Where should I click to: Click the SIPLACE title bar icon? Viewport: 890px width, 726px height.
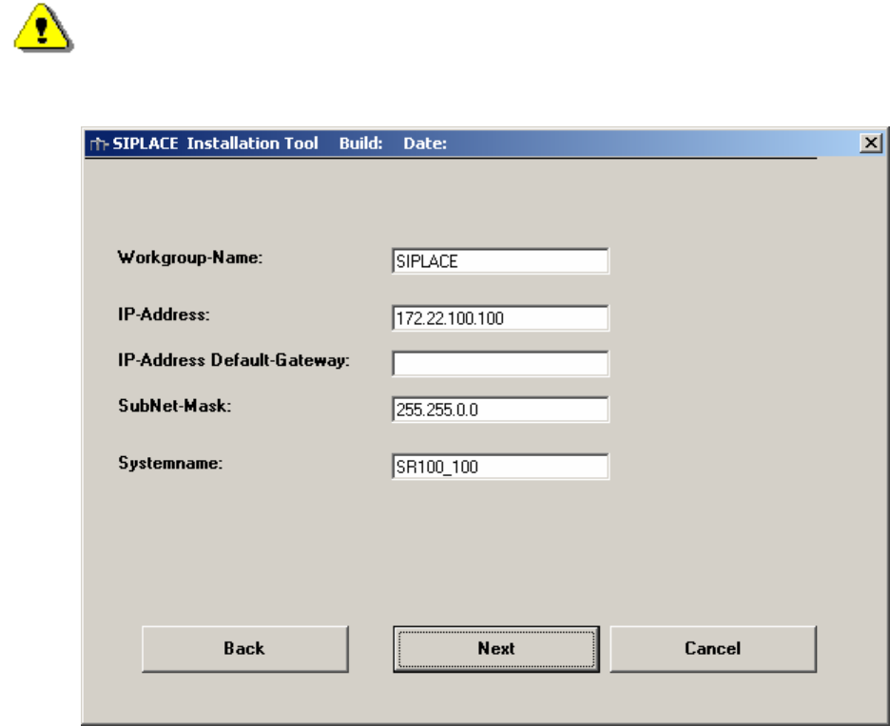[x=99, y=144]
